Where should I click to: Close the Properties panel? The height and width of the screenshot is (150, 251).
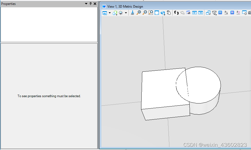95,4
